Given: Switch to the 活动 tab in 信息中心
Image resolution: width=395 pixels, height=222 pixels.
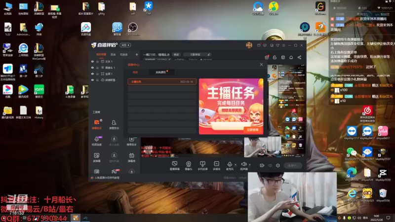Looking at the screenshot, I should click(135, 72).
